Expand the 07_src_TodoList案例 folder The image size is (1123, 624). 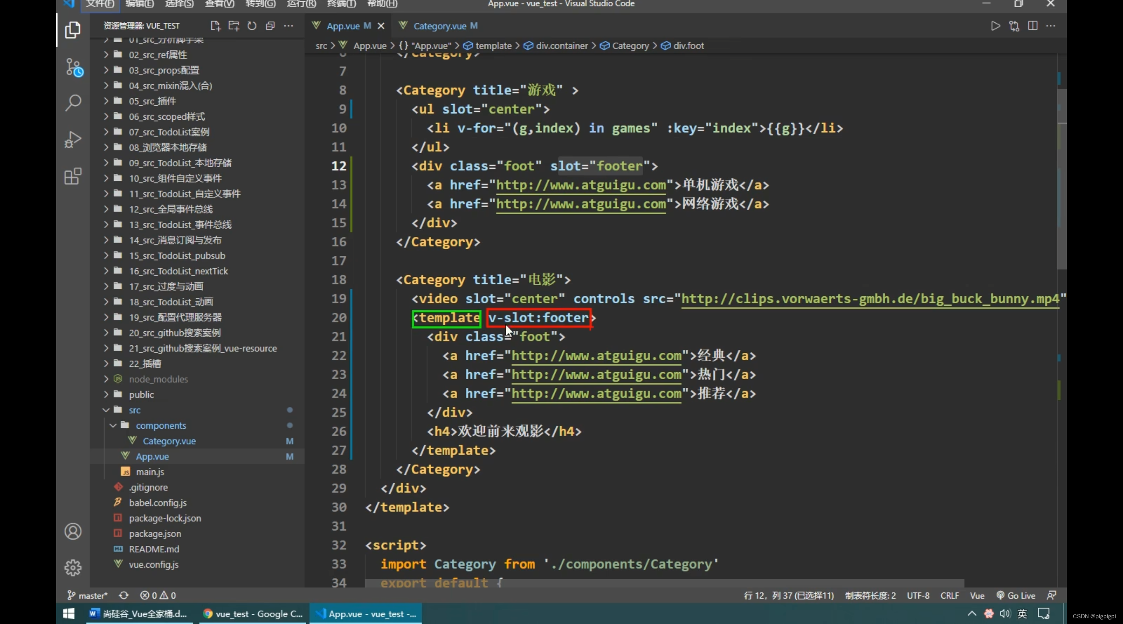197,132
